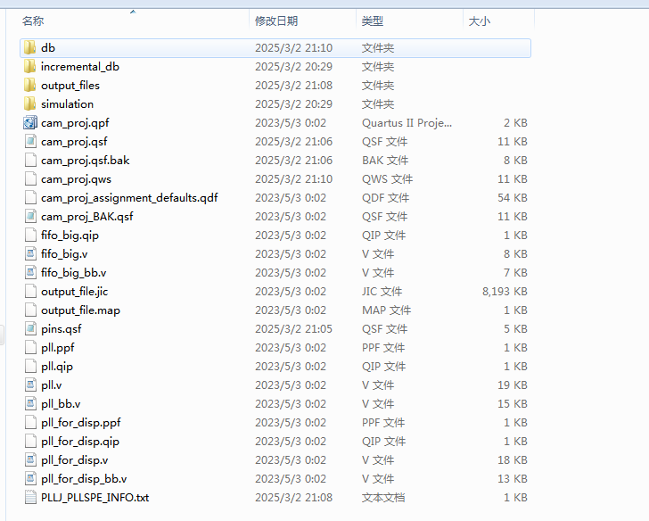
Task: Click the simulation folder icon
Action: click(30, 104)
